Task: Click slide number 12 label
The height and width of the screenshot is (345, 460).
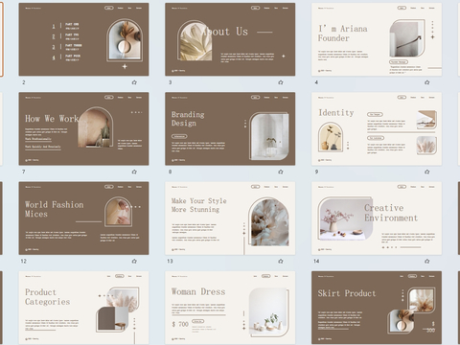Action: 24,262
